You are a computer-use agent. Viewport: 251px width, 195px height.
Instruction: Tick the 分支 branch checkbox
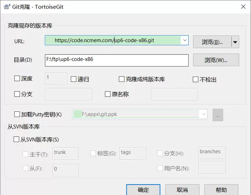(x=17, y=94)
